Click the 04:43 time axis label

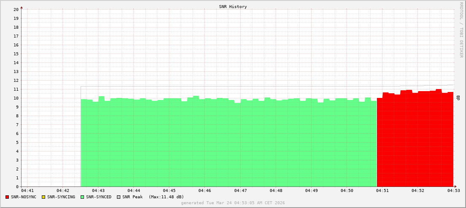(x=98, y=191)
